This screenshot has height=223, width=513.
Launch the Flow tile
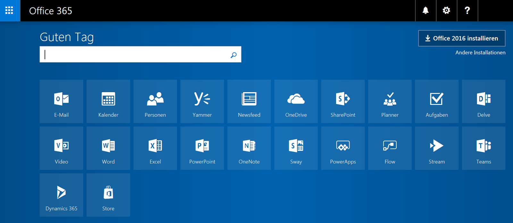(390, 148)
